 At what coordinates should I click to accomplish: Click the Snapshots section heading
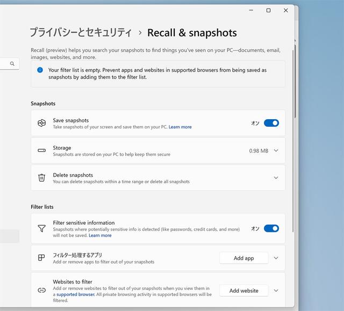[x=43, y=103]
